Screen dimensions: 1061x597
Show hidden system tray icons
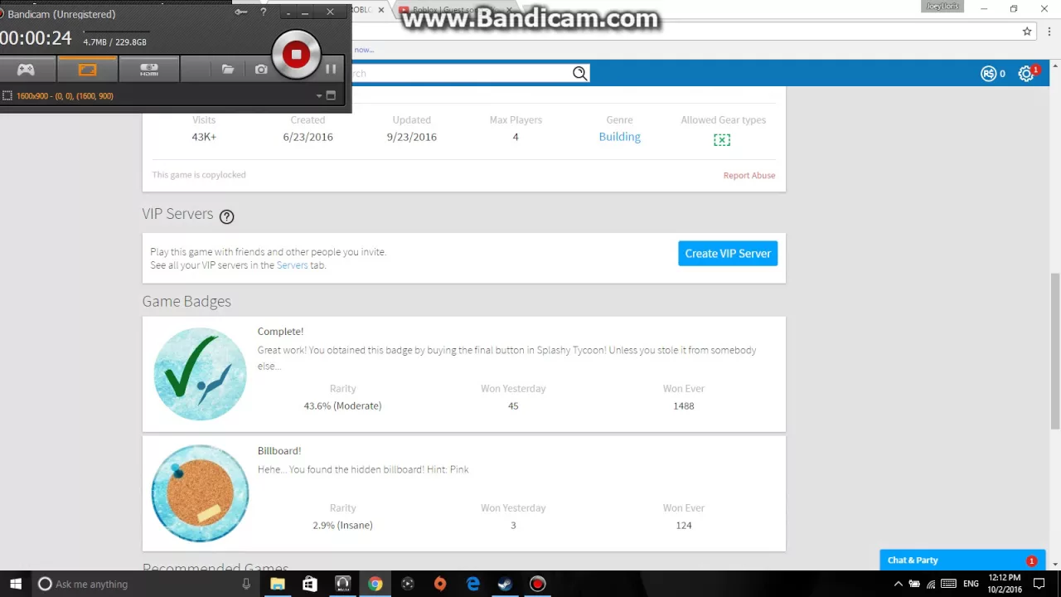[x=898, y=584]
